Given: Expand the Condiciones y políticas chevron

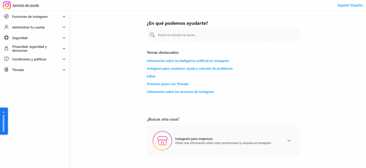Looking at the screenshot, I should point(64,59).
